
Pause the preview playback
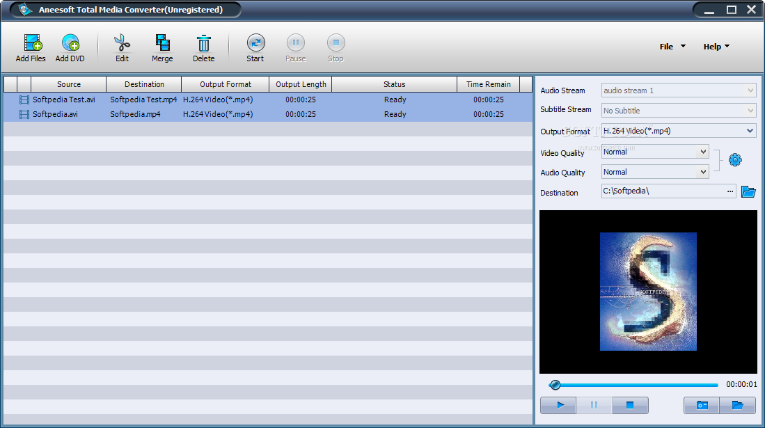tap(594, 405)
